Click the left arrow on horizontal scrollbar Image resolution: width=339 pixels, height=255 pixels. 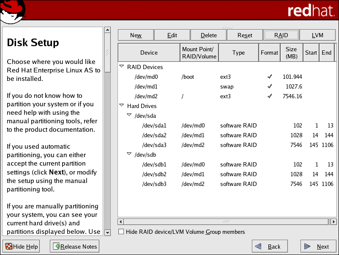pyautogui.click(x=120, y=222)
